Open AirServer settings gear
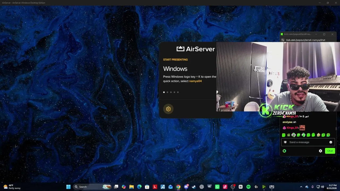 [x=168, y=109]
